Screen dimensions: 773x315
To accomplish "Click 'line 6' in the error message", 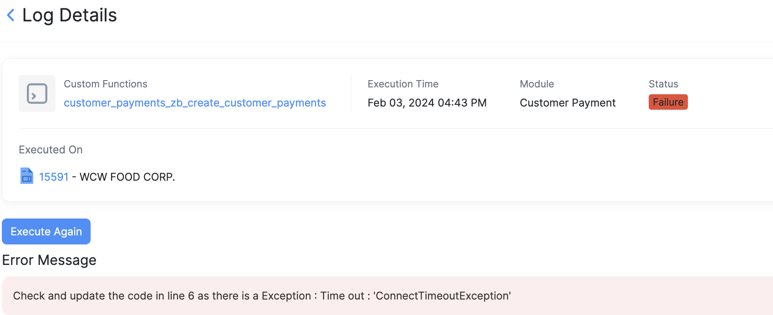I will 180,296.
